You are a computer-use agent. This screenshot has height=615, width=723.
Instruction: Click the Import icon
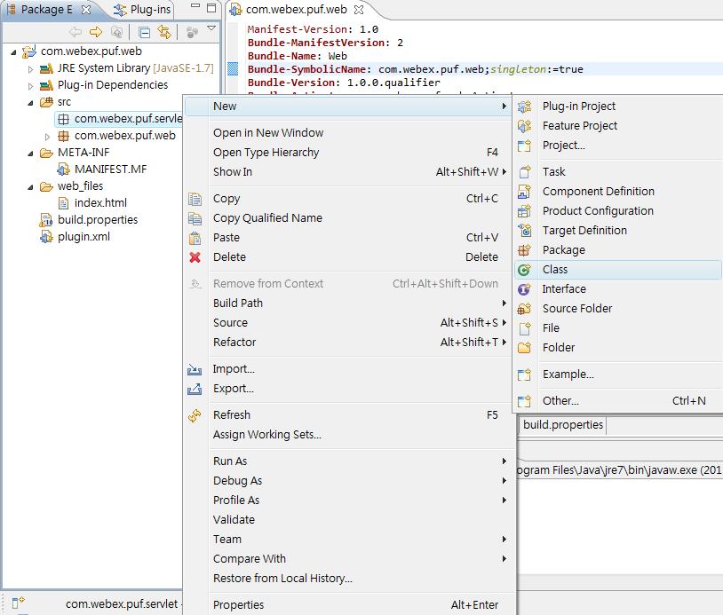pos(195,369)
